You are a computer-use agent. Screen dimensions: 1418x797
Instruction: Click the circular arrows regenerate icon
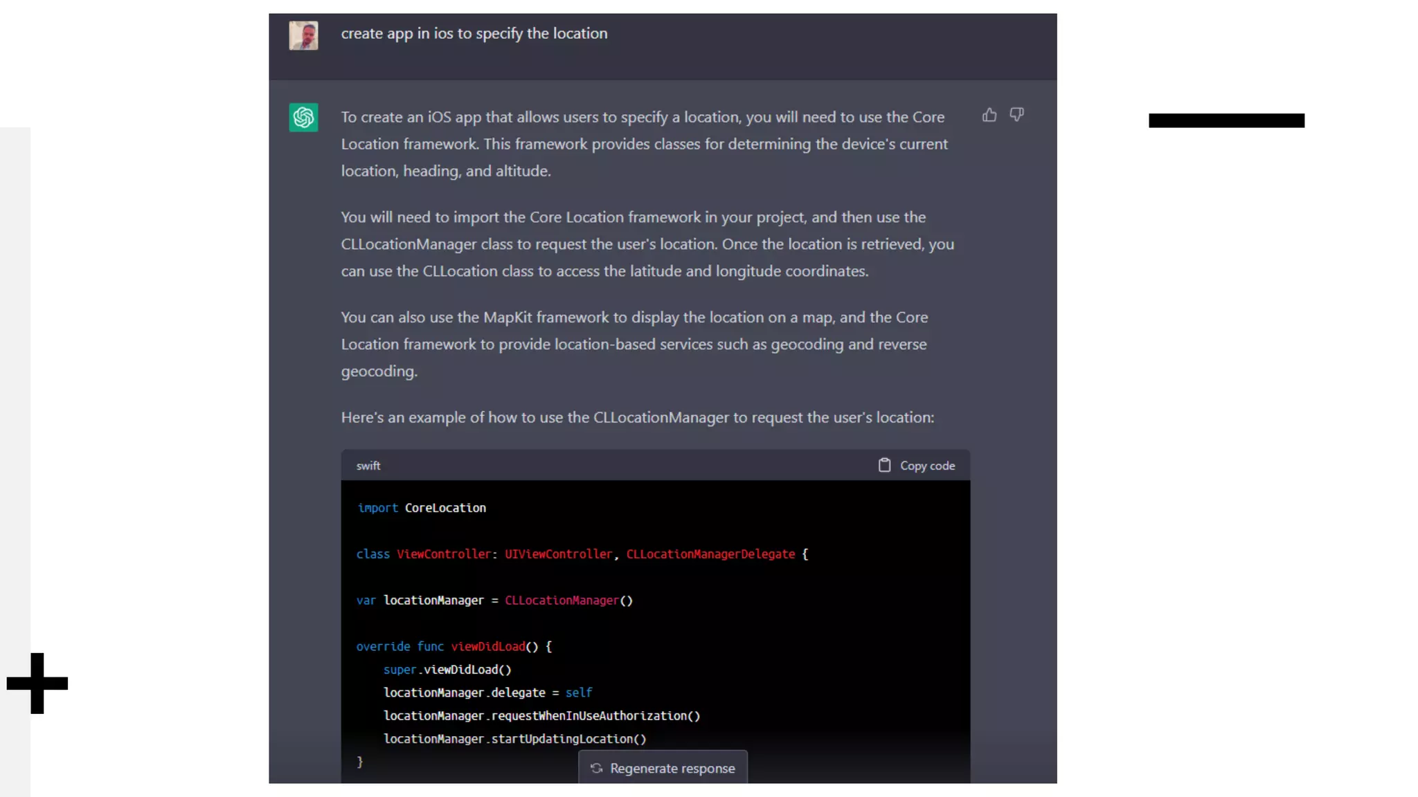(x=596, y=768)
